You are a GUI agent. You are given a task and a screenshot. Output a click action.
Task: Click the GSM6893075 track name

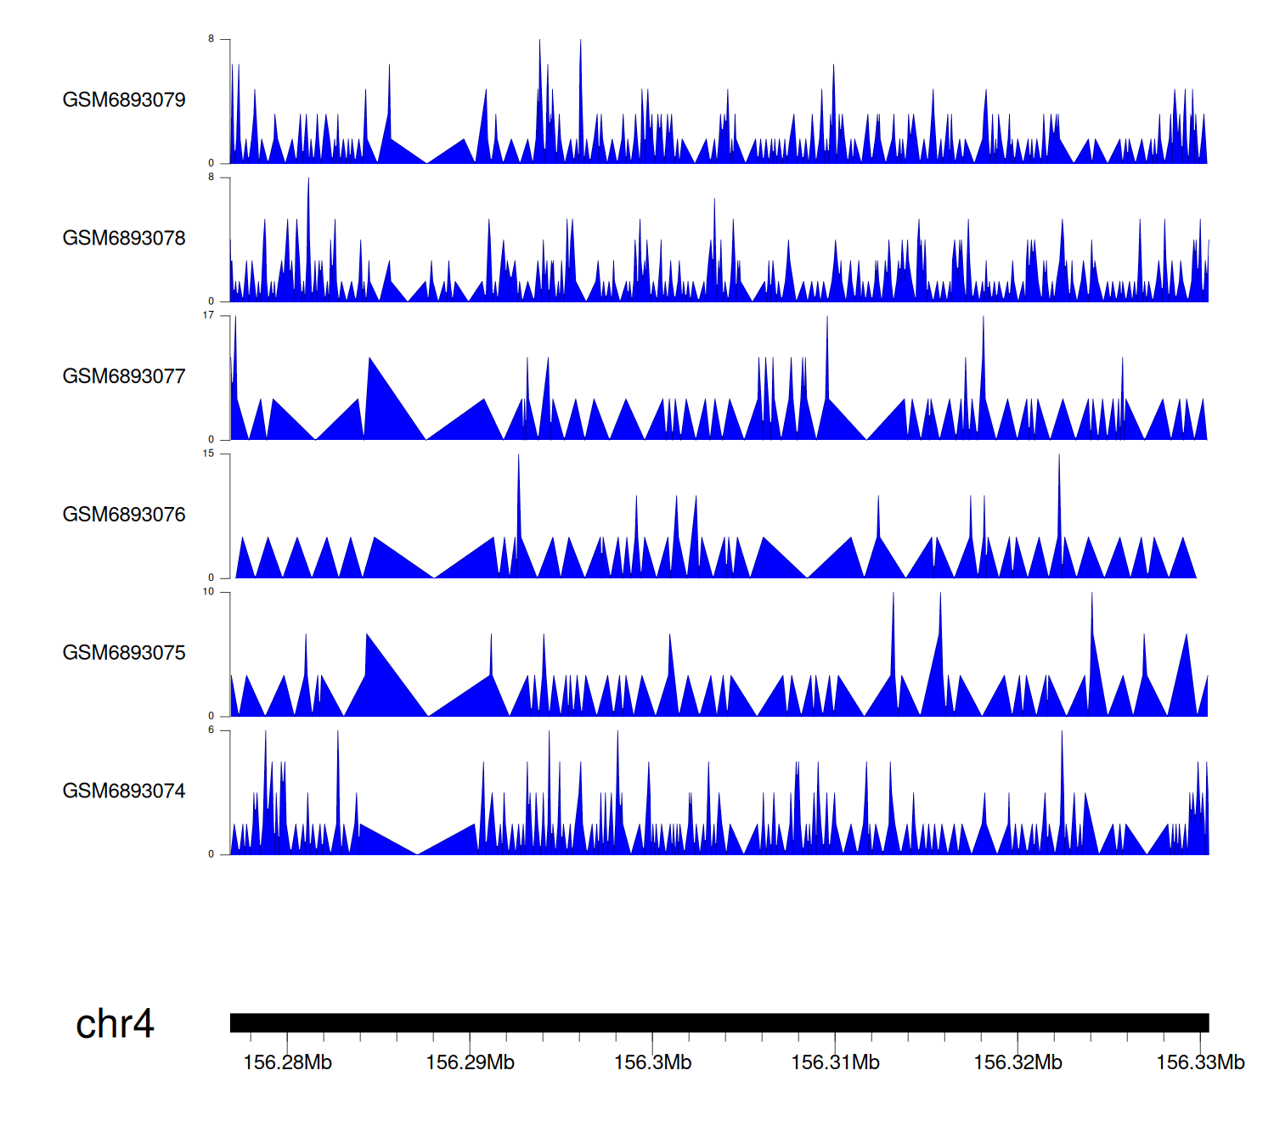[x=124, y=653]
